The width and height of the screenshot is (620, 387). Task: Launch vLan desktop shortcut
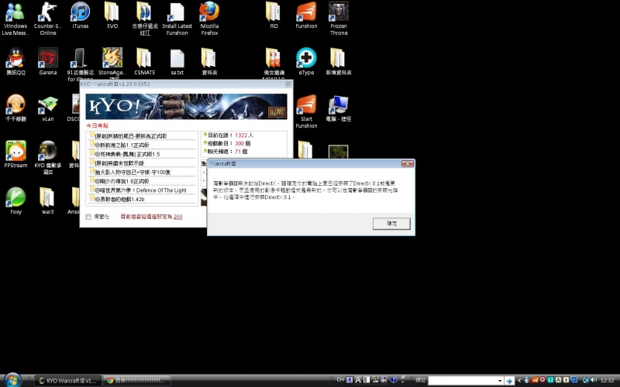[48, 108]
